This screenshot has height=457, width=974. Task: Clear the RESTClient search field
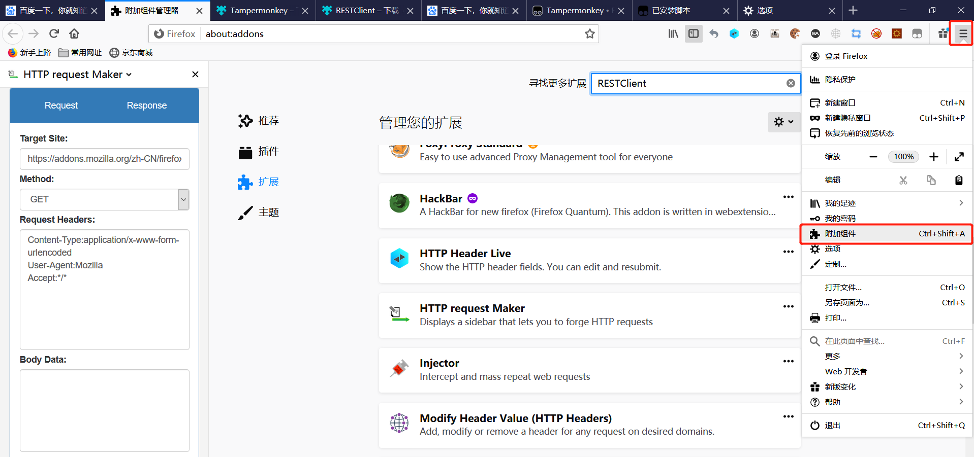click(791, 83)
